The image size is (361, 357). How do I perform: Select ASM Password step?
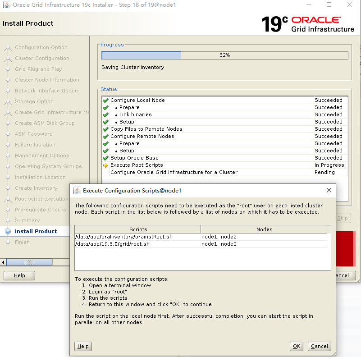click(x=34, y=134)
